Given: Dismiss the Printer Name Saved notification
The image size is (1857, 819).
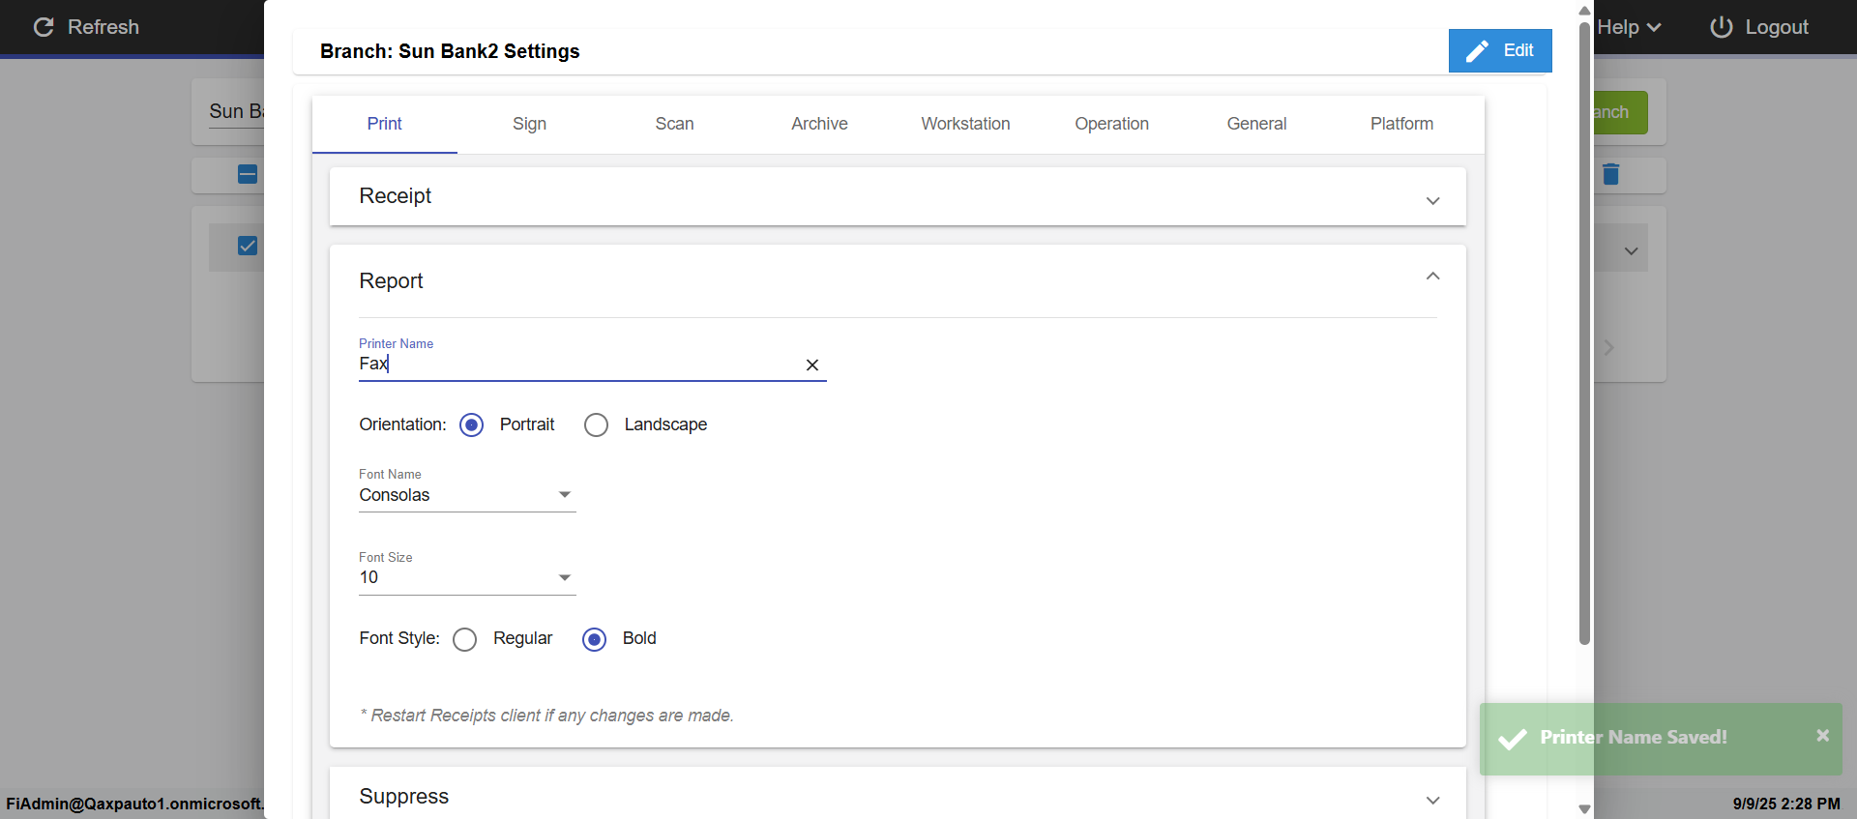Looking at the screenshot, I should [1822, 736].
